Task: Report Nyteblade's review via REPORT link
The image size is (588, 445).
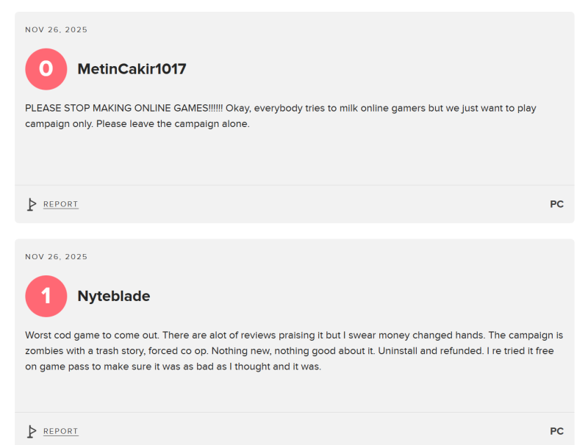Action: (60, 431)
